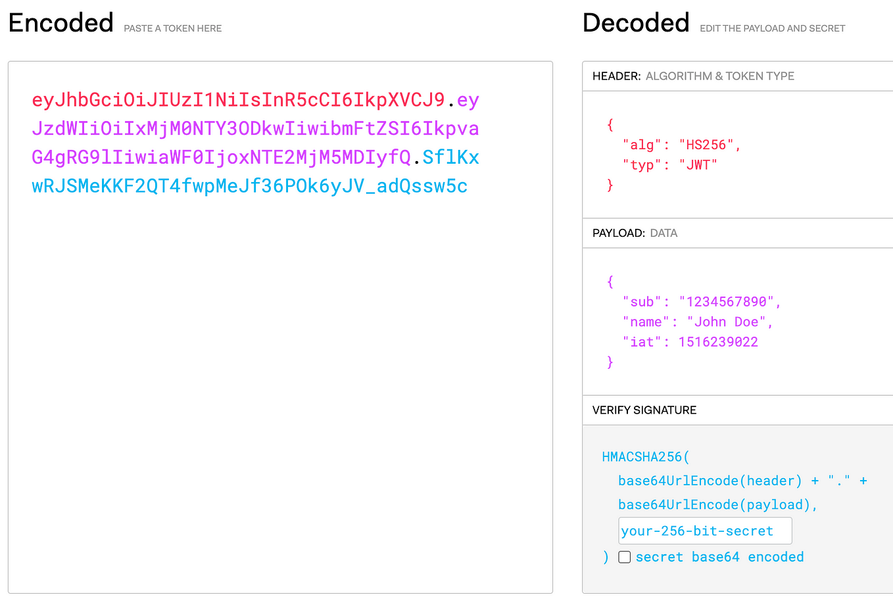Click the "alg": "HS256" line in header
Viewport: 893px width, 603px height.
point(682,145)
